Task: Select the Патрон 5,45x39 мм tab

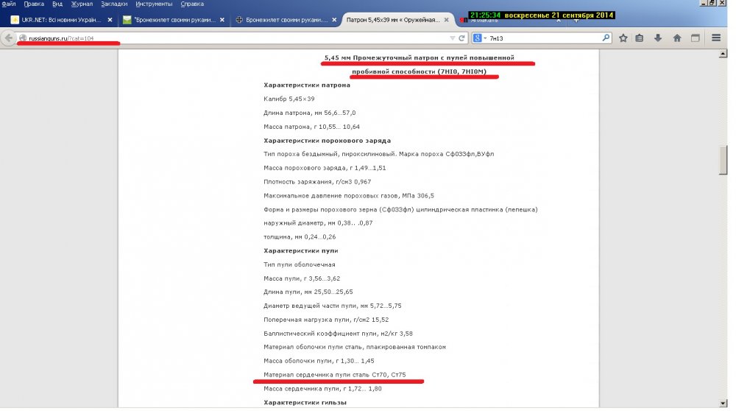Action: pyautogui.click(x=397, y=20)
